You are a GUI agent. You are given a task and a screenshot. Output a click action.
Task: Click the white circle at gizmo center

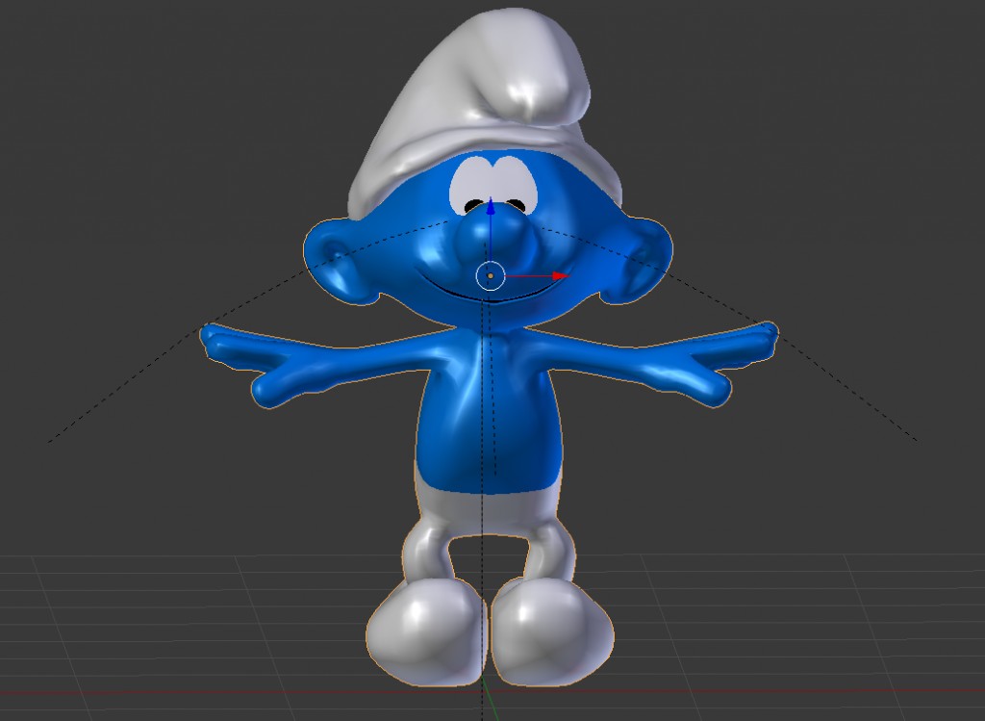[x=491, y=276]
